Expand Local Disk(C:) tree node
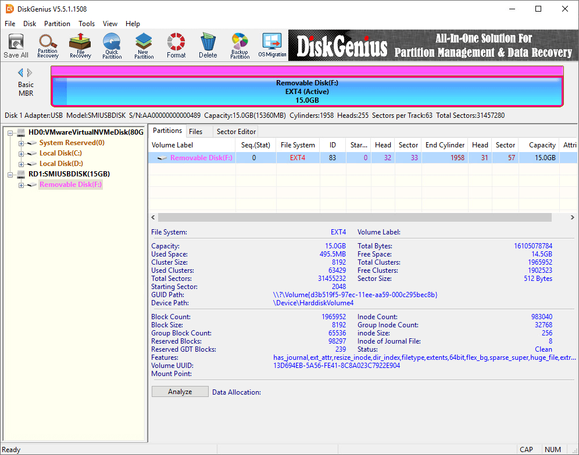The height and width of the screenshot is (455, 579). click(x=21, y=154)
